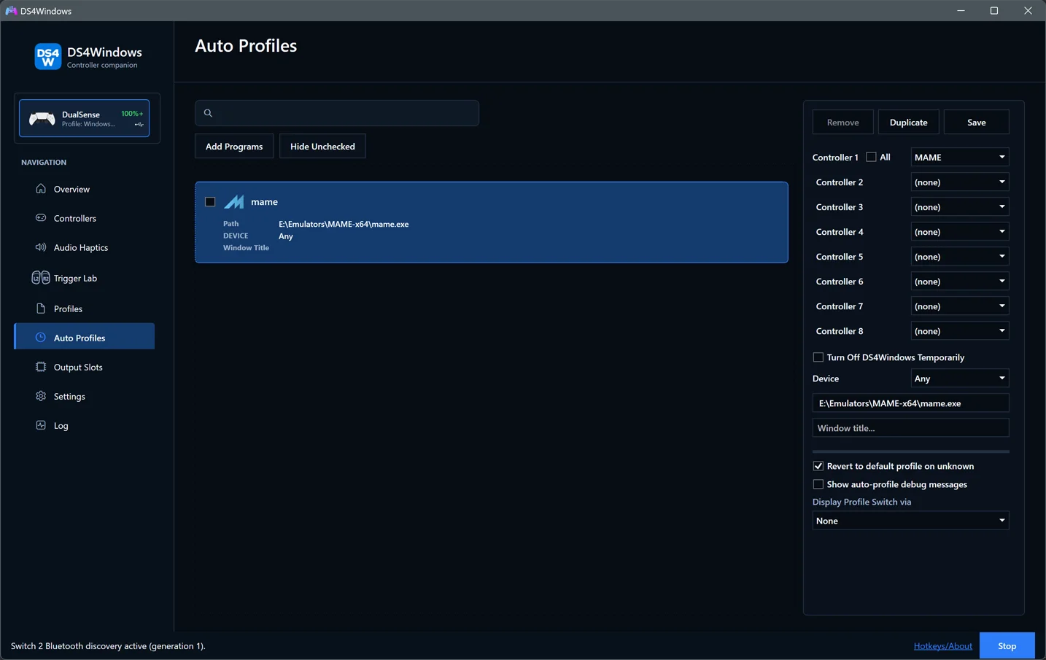Open Trigger Lab navigation item
This screenshot has width=1046, height=660.
[85, 278]
